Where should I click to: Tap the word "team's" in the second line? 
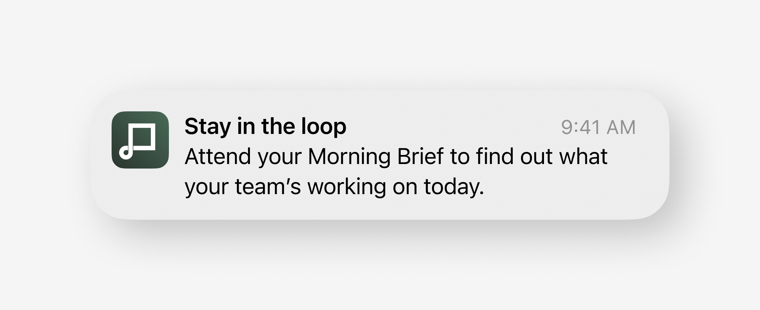pos(268,187)
